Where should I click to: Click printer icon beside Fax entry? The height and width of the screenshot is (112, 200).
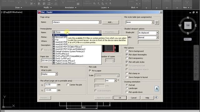54,40
